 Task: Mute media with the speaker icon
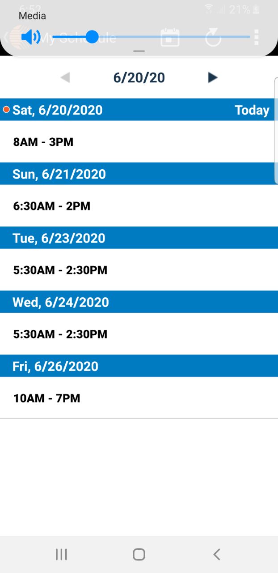tap(31, 37)
